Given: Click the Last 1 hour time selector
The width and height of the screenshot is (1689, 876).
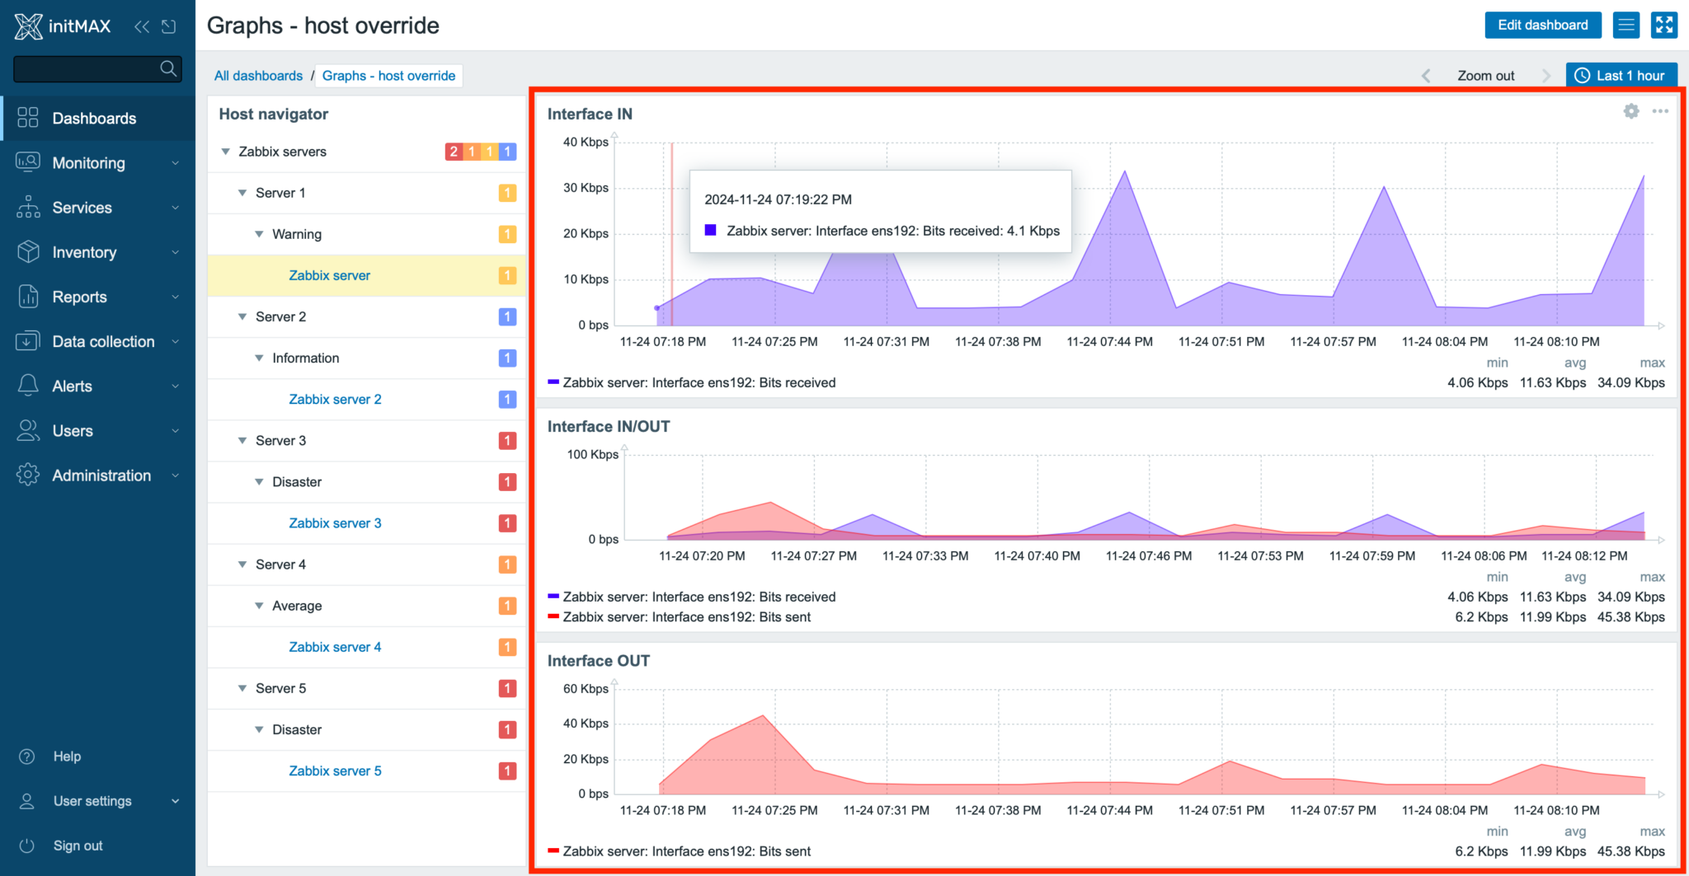Looking at the screenshot, I should (1621, 75).
